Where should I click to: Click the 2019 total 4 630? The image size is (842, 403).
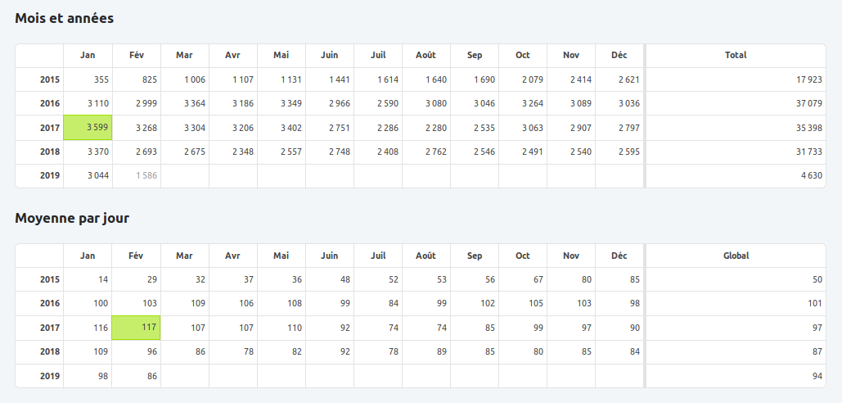[x=812, y=175]
